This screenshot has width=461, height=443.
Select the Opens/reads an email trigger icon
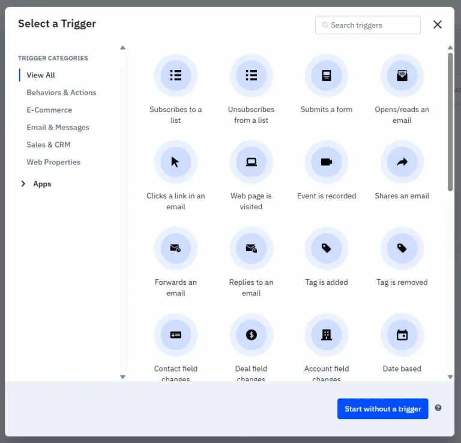pyautogui.click(x=402, y=76)
